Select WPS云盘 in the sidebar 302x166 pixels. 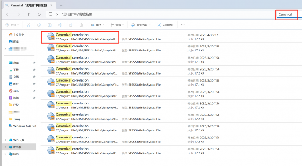click(17, 140)
